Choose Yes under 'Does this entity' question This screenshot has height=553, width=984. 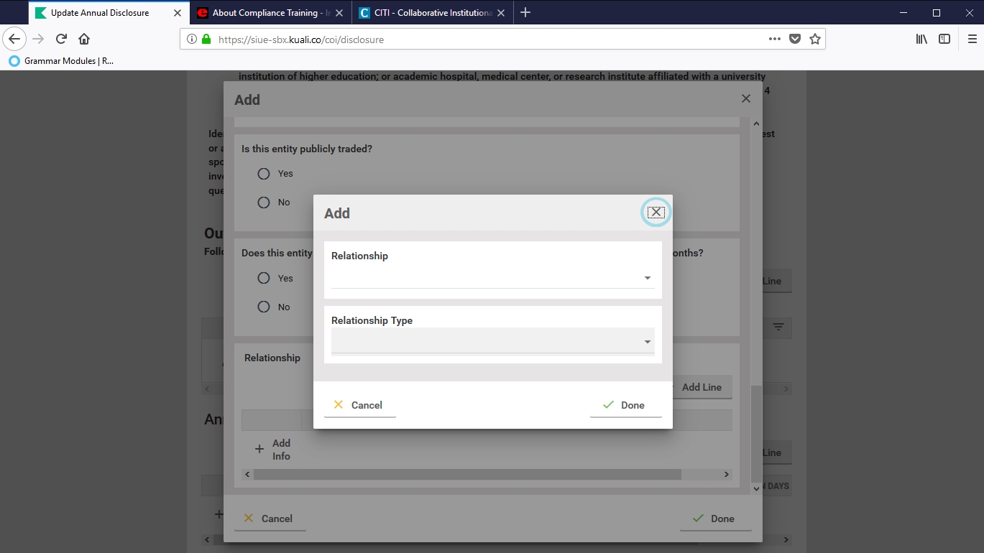click(264, 278)
